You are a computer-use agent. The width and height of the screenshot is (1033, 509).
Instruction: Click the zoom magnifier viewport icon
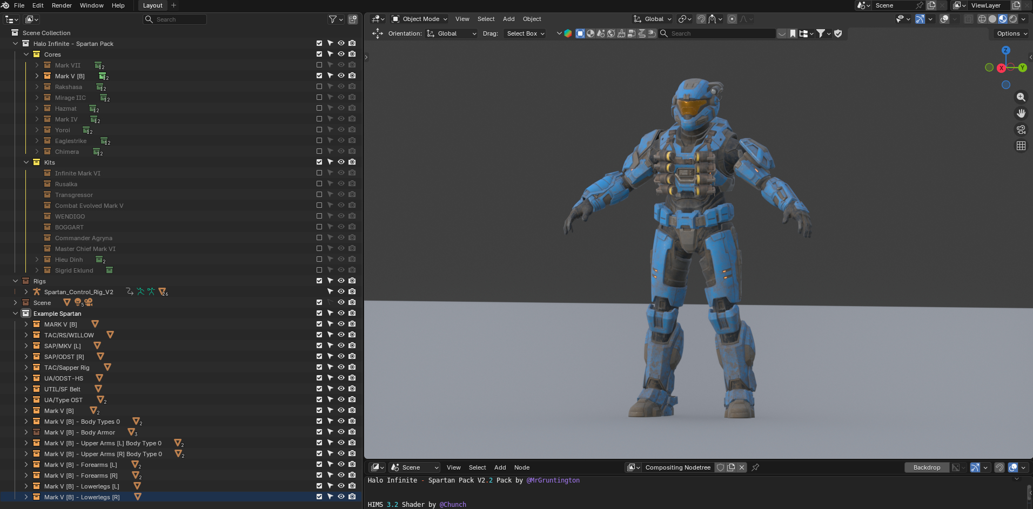pos(1021,97)
